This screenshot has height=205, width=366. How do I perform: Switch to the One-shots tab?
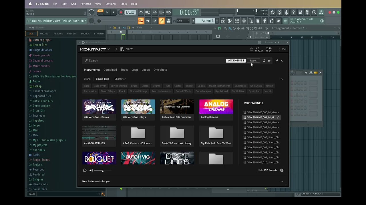[x=160, y=70]
